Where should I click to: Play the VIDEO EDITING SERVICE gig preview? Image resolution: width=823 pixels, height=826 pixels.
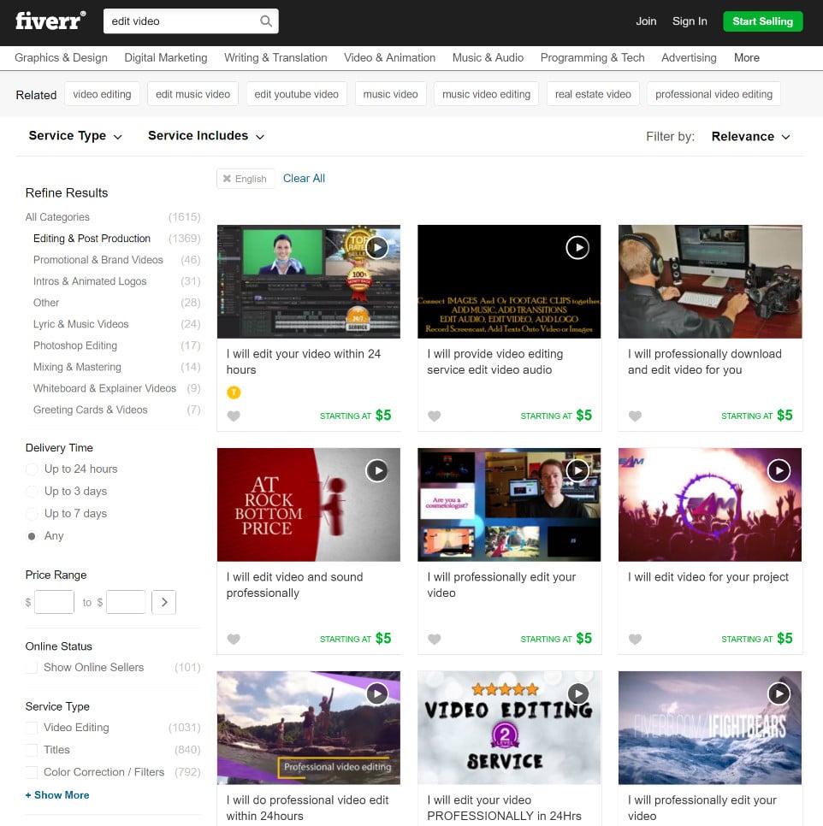pos(577,693)
